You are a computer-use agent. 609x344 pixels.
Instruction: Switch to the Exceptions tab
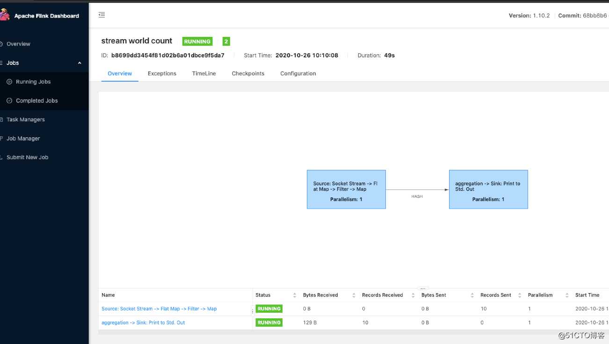pyautogui.click(x=162, y=73)
